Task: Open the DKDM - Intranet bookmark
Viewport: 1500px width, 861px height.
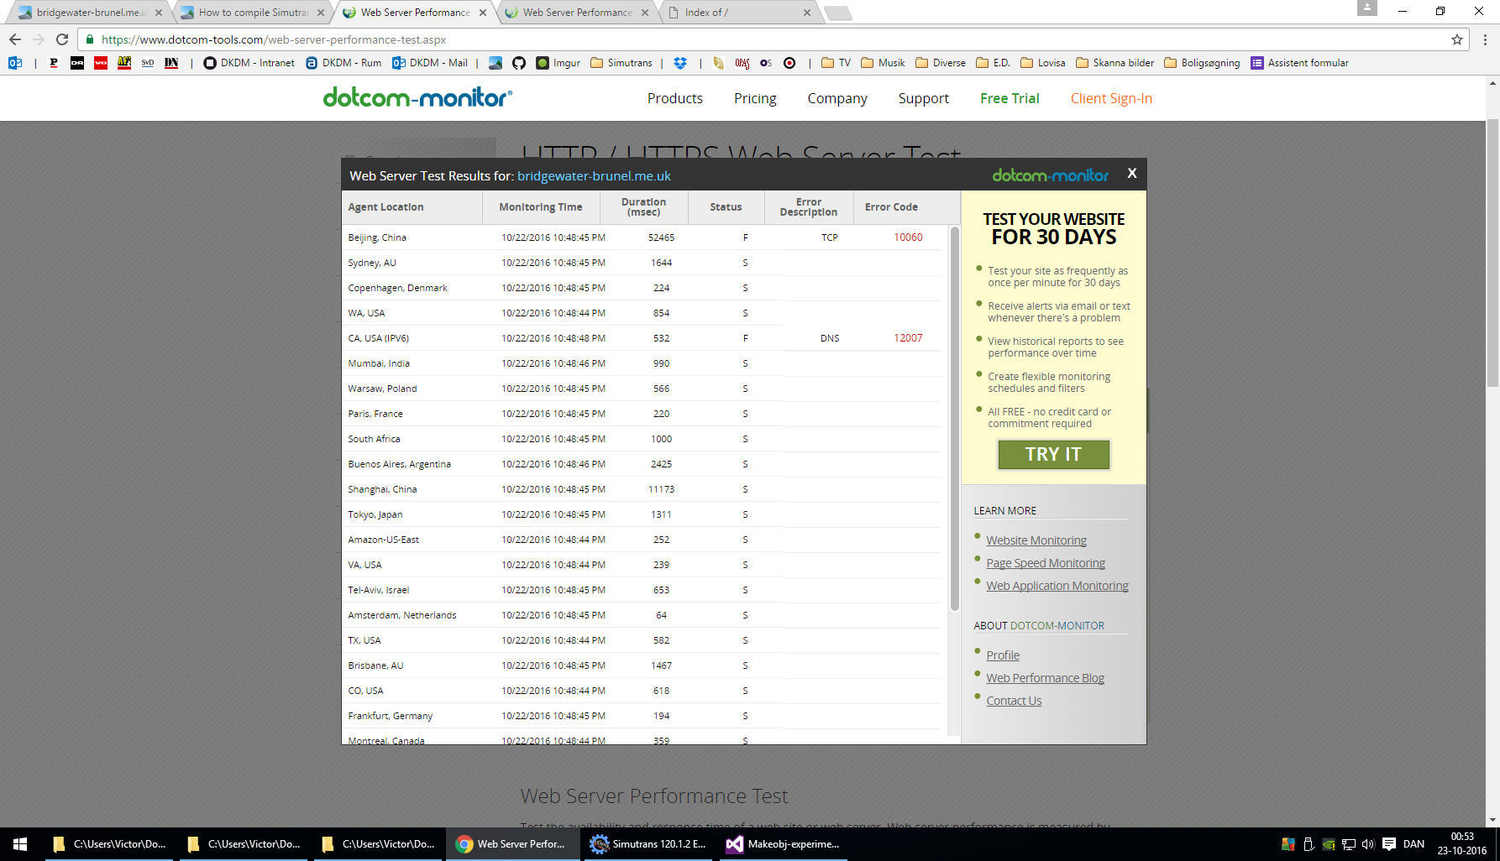Action: (249, 63)
